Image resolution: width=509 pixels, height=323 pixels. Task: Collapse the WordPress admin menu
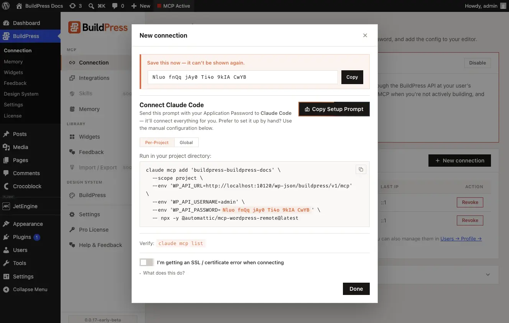(30, 290)
